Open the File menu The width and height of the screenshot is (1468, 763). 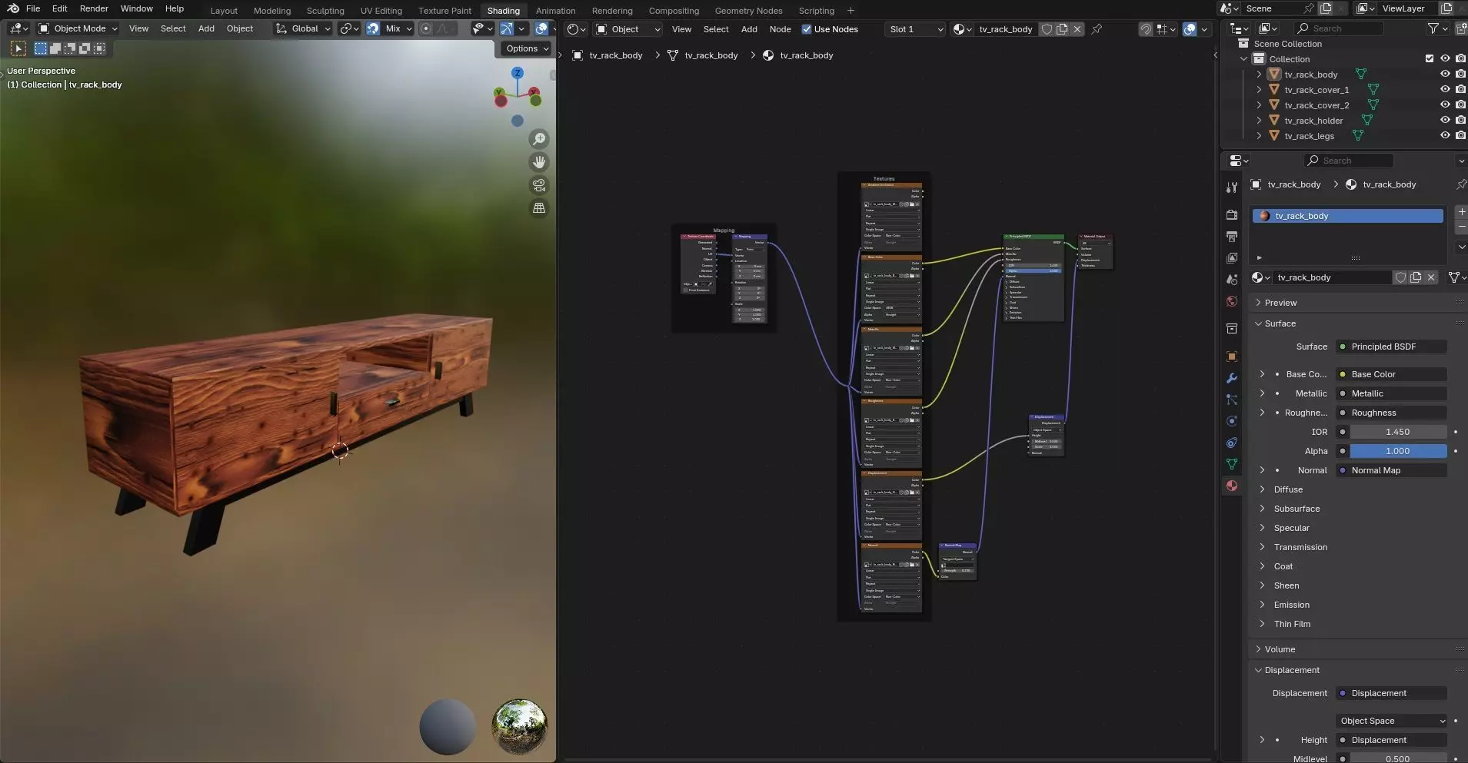point(33,8)
